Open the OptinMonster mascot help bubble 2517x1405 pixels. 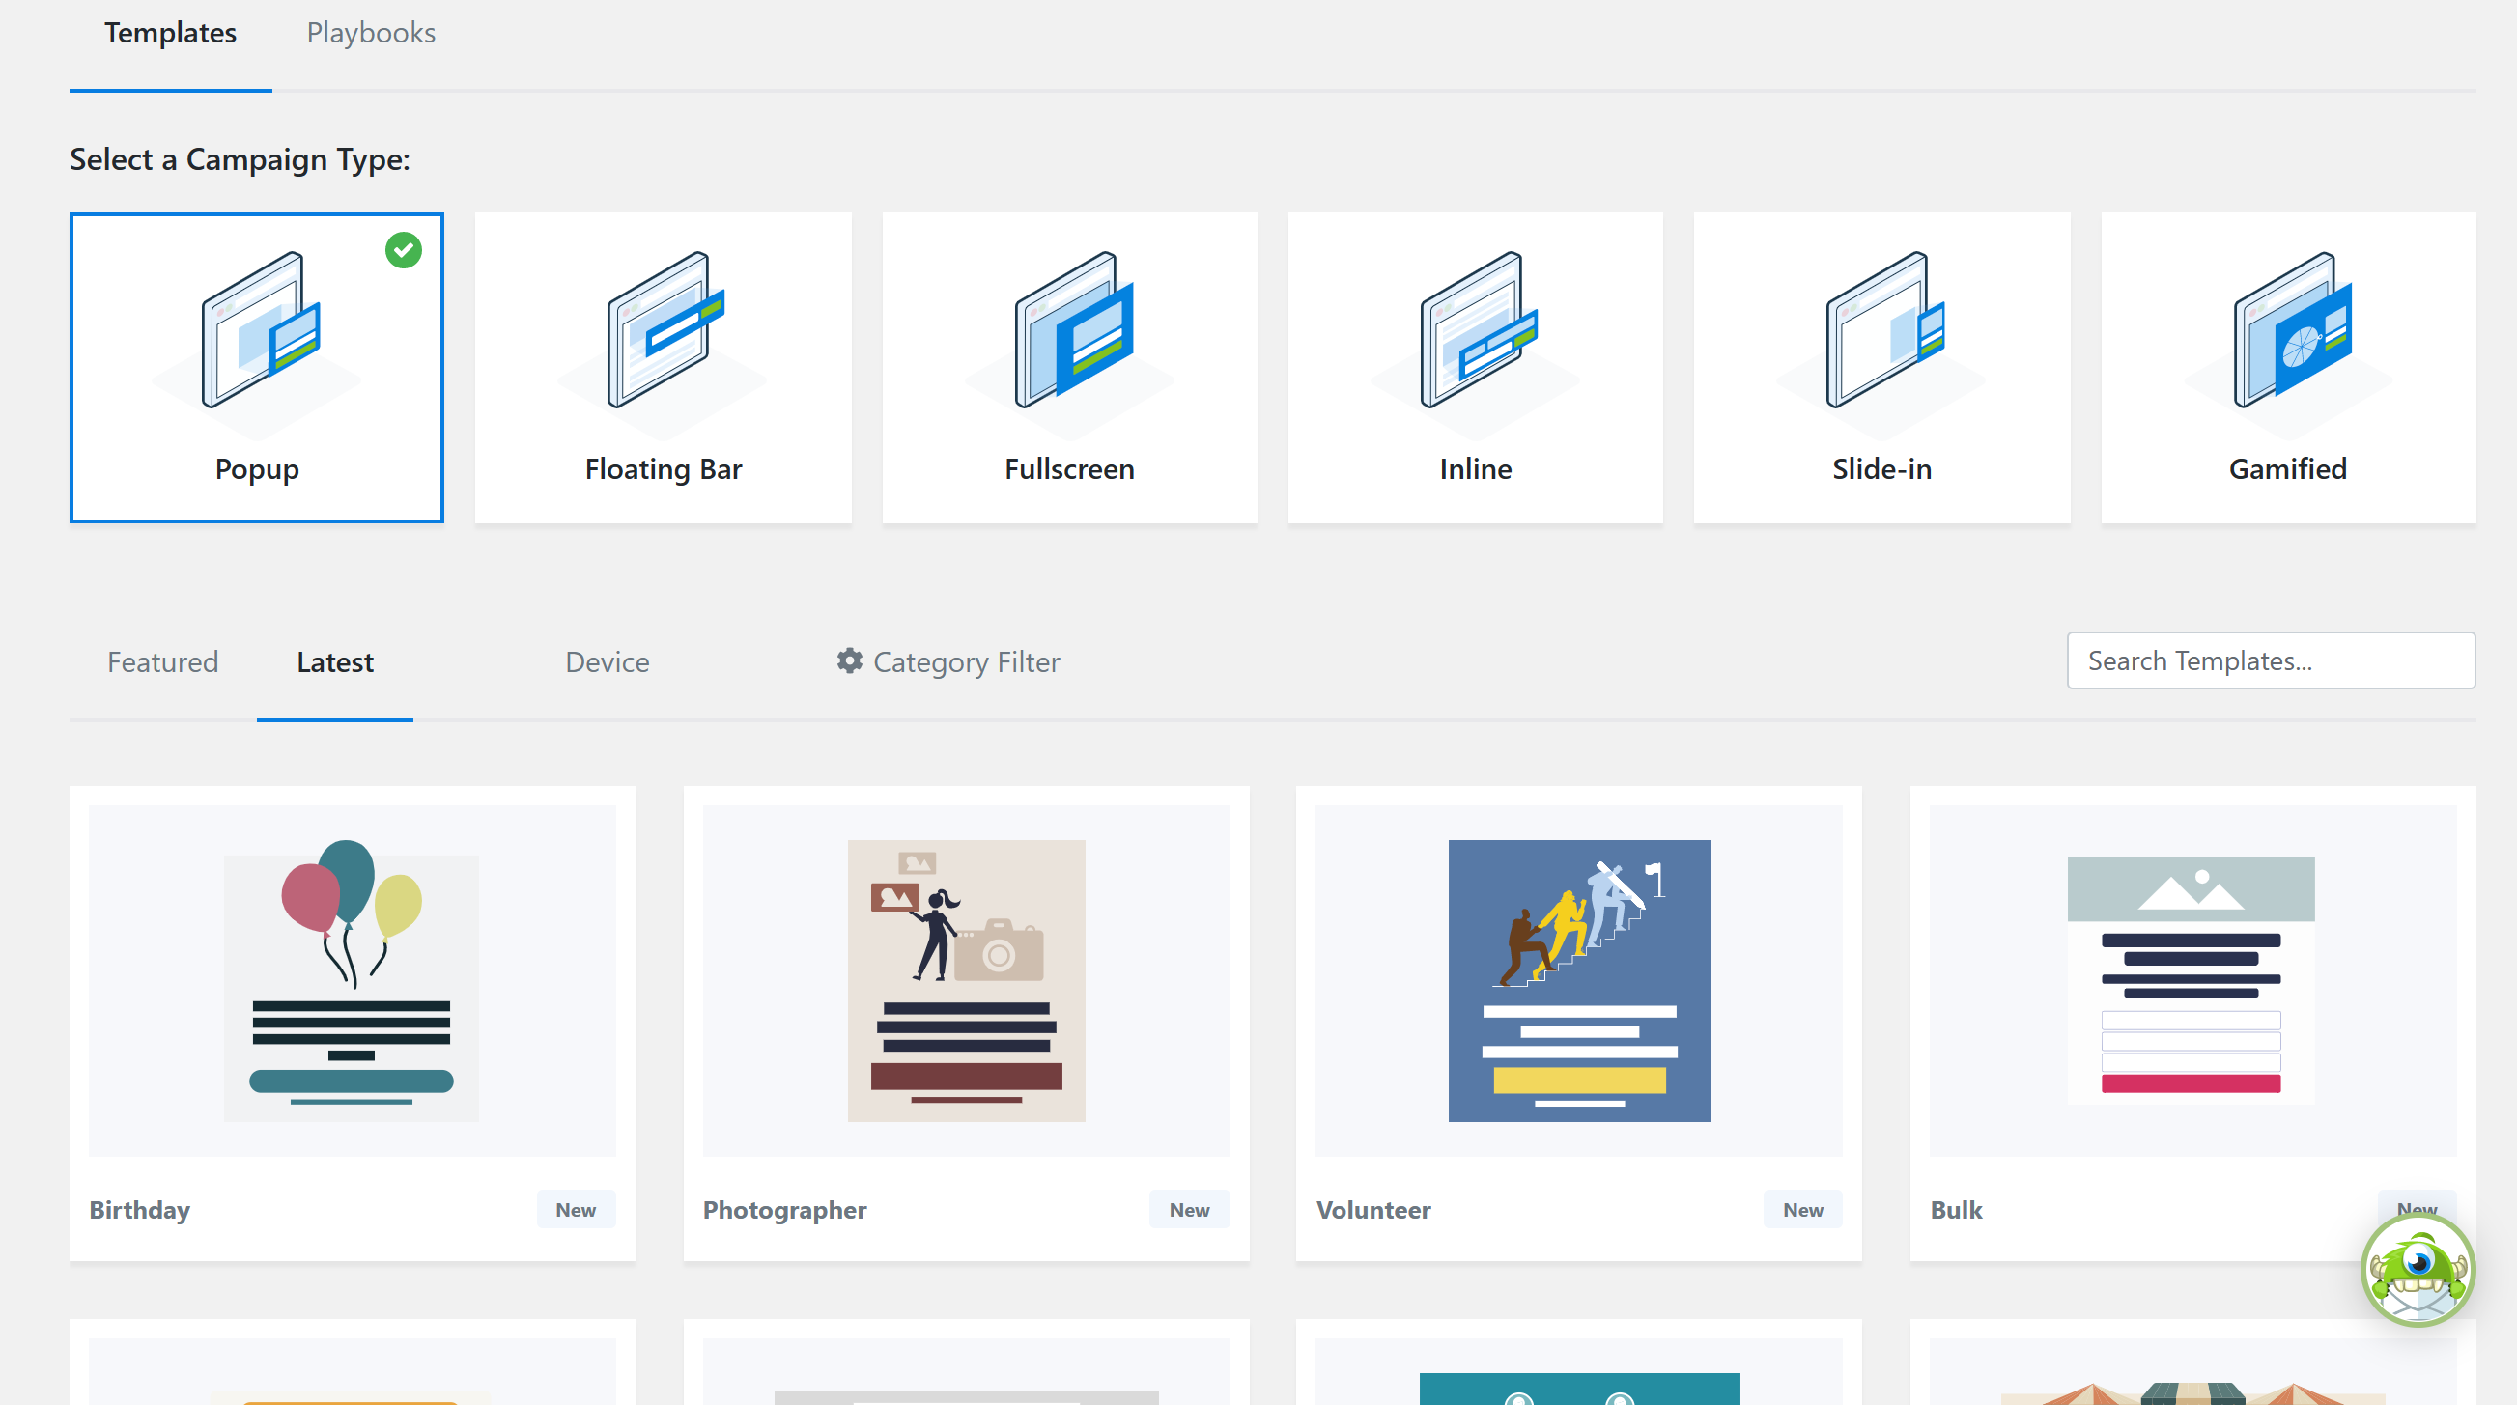(2418, 1270)
